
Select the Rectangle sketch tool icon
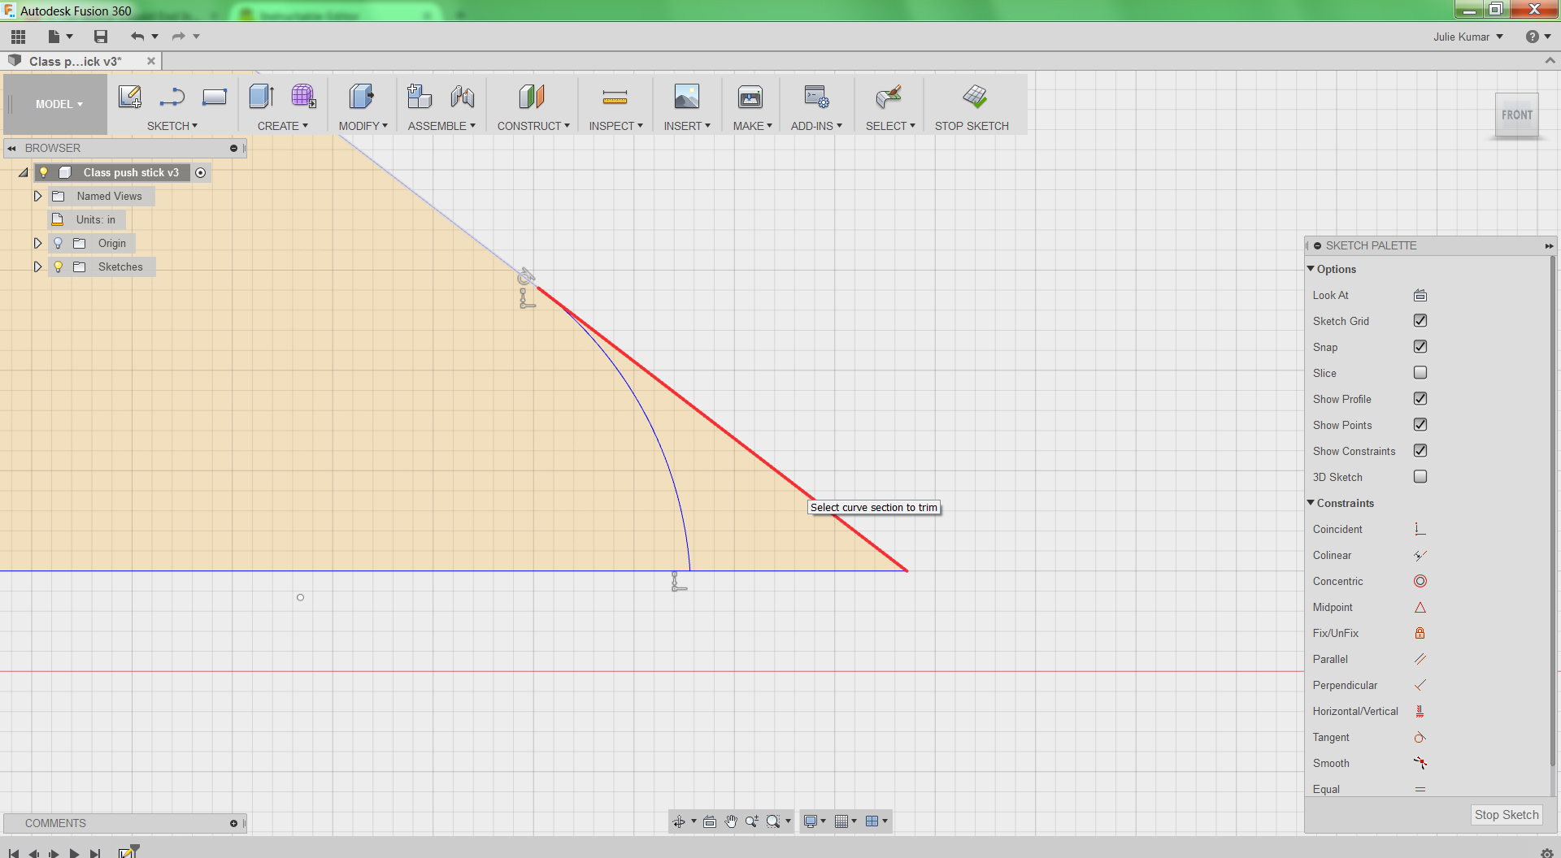215,97
